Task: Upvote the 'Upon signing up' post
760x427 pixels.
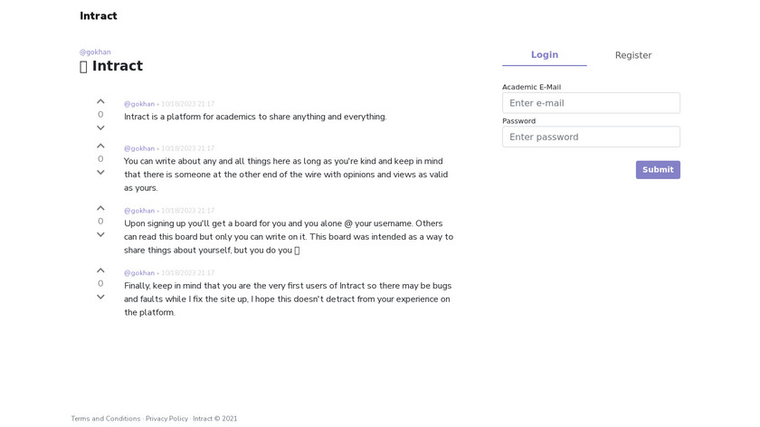Action: [x=100, y=208]
